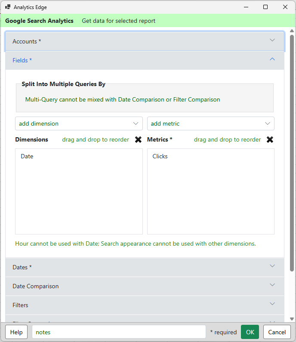Click the Dimensions label

point(32,139)
